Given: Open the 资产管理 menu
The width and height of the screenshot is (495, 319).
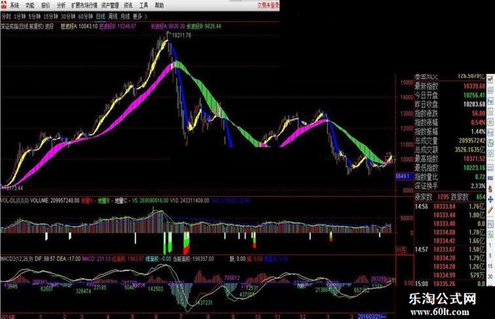Looking at the screenshot, I should click(x=110, y=5).
